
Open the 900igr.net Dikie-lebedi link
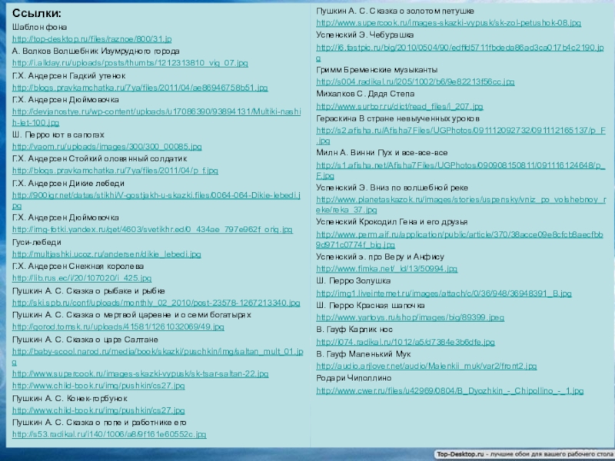tap(157, 201)
